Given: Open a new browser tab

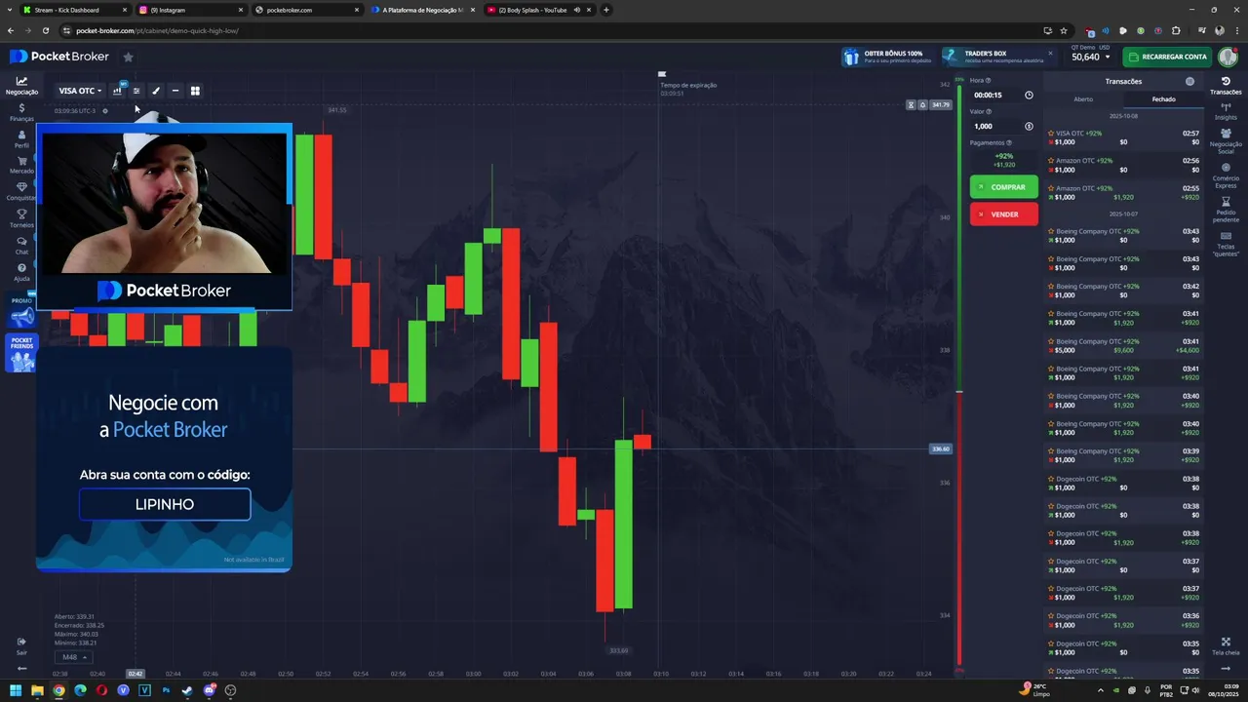Looking at the screenshot, I should [x=606, y=10].
